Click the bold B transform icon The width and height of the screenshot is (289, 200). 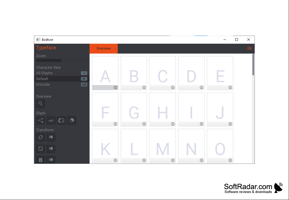click(x=40, y=160)
